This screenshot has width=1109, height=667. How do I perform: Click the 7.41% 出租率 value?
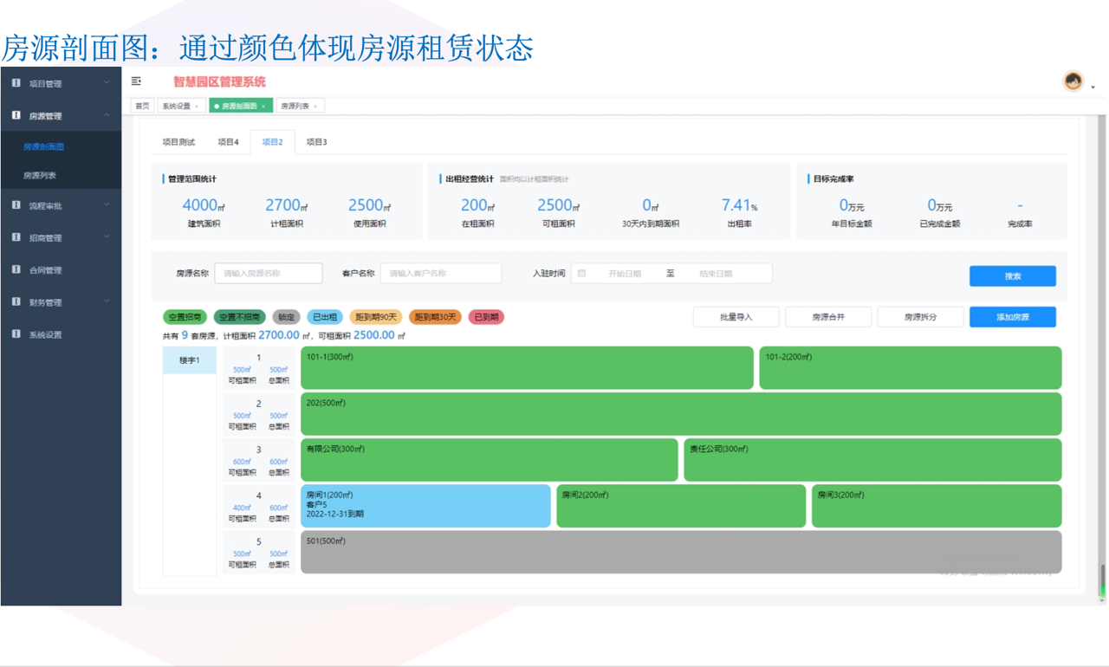739,205
